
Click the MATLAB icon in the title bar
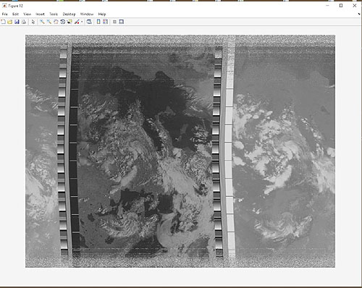tap(4, 6)
